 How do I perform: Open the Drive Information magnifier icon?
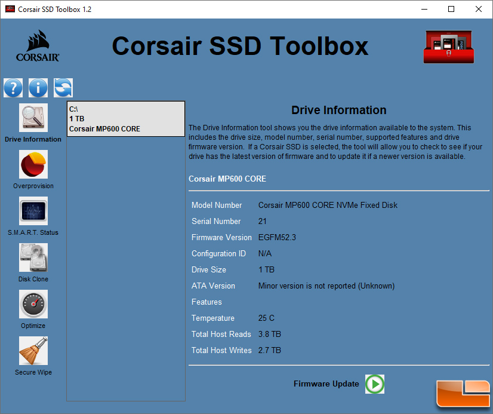(33, 118)
